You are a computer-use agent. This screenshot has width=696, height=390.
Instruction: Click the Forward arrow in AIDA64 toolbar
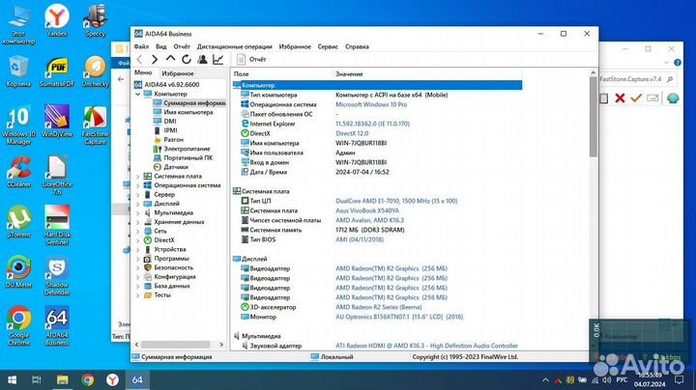[x=155, y=60]
